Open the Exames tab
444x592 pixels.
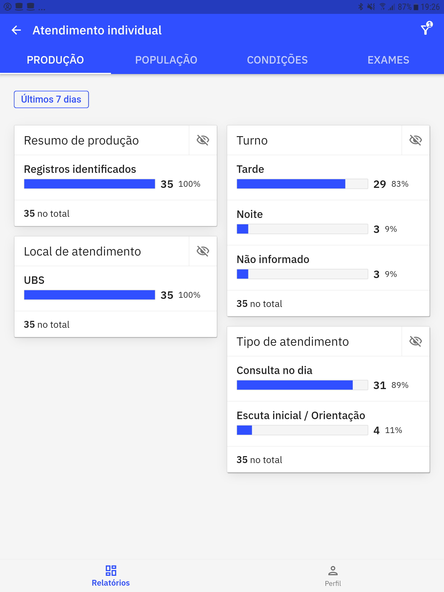[388, 60]
